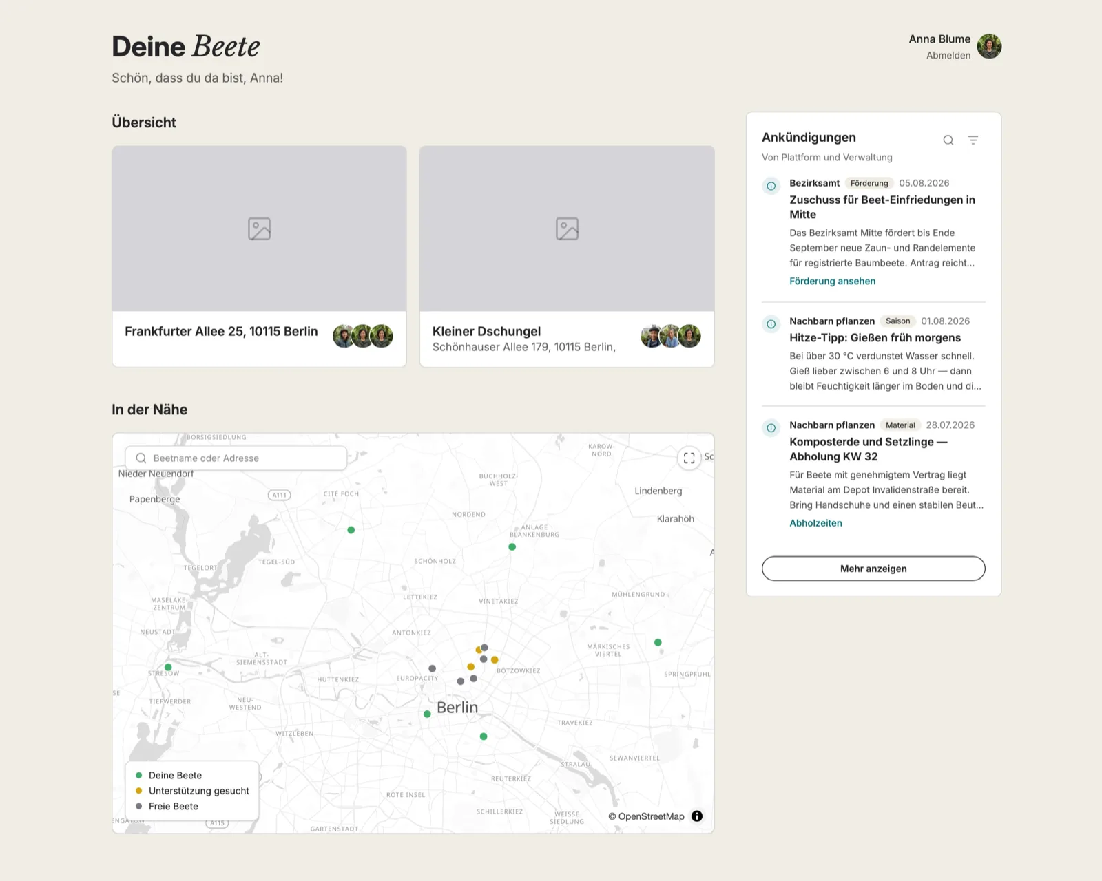The image size is (1102, 881).
Task: Select the green marker near Anlage Blankenburg
Action: click(x=512, y=547)
